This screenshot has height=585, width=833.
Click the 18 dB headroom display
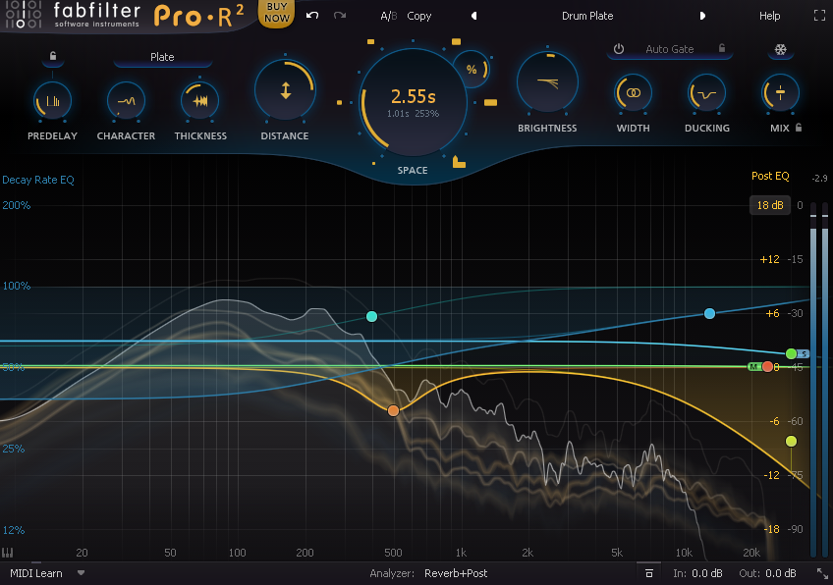tap(770, 205)
